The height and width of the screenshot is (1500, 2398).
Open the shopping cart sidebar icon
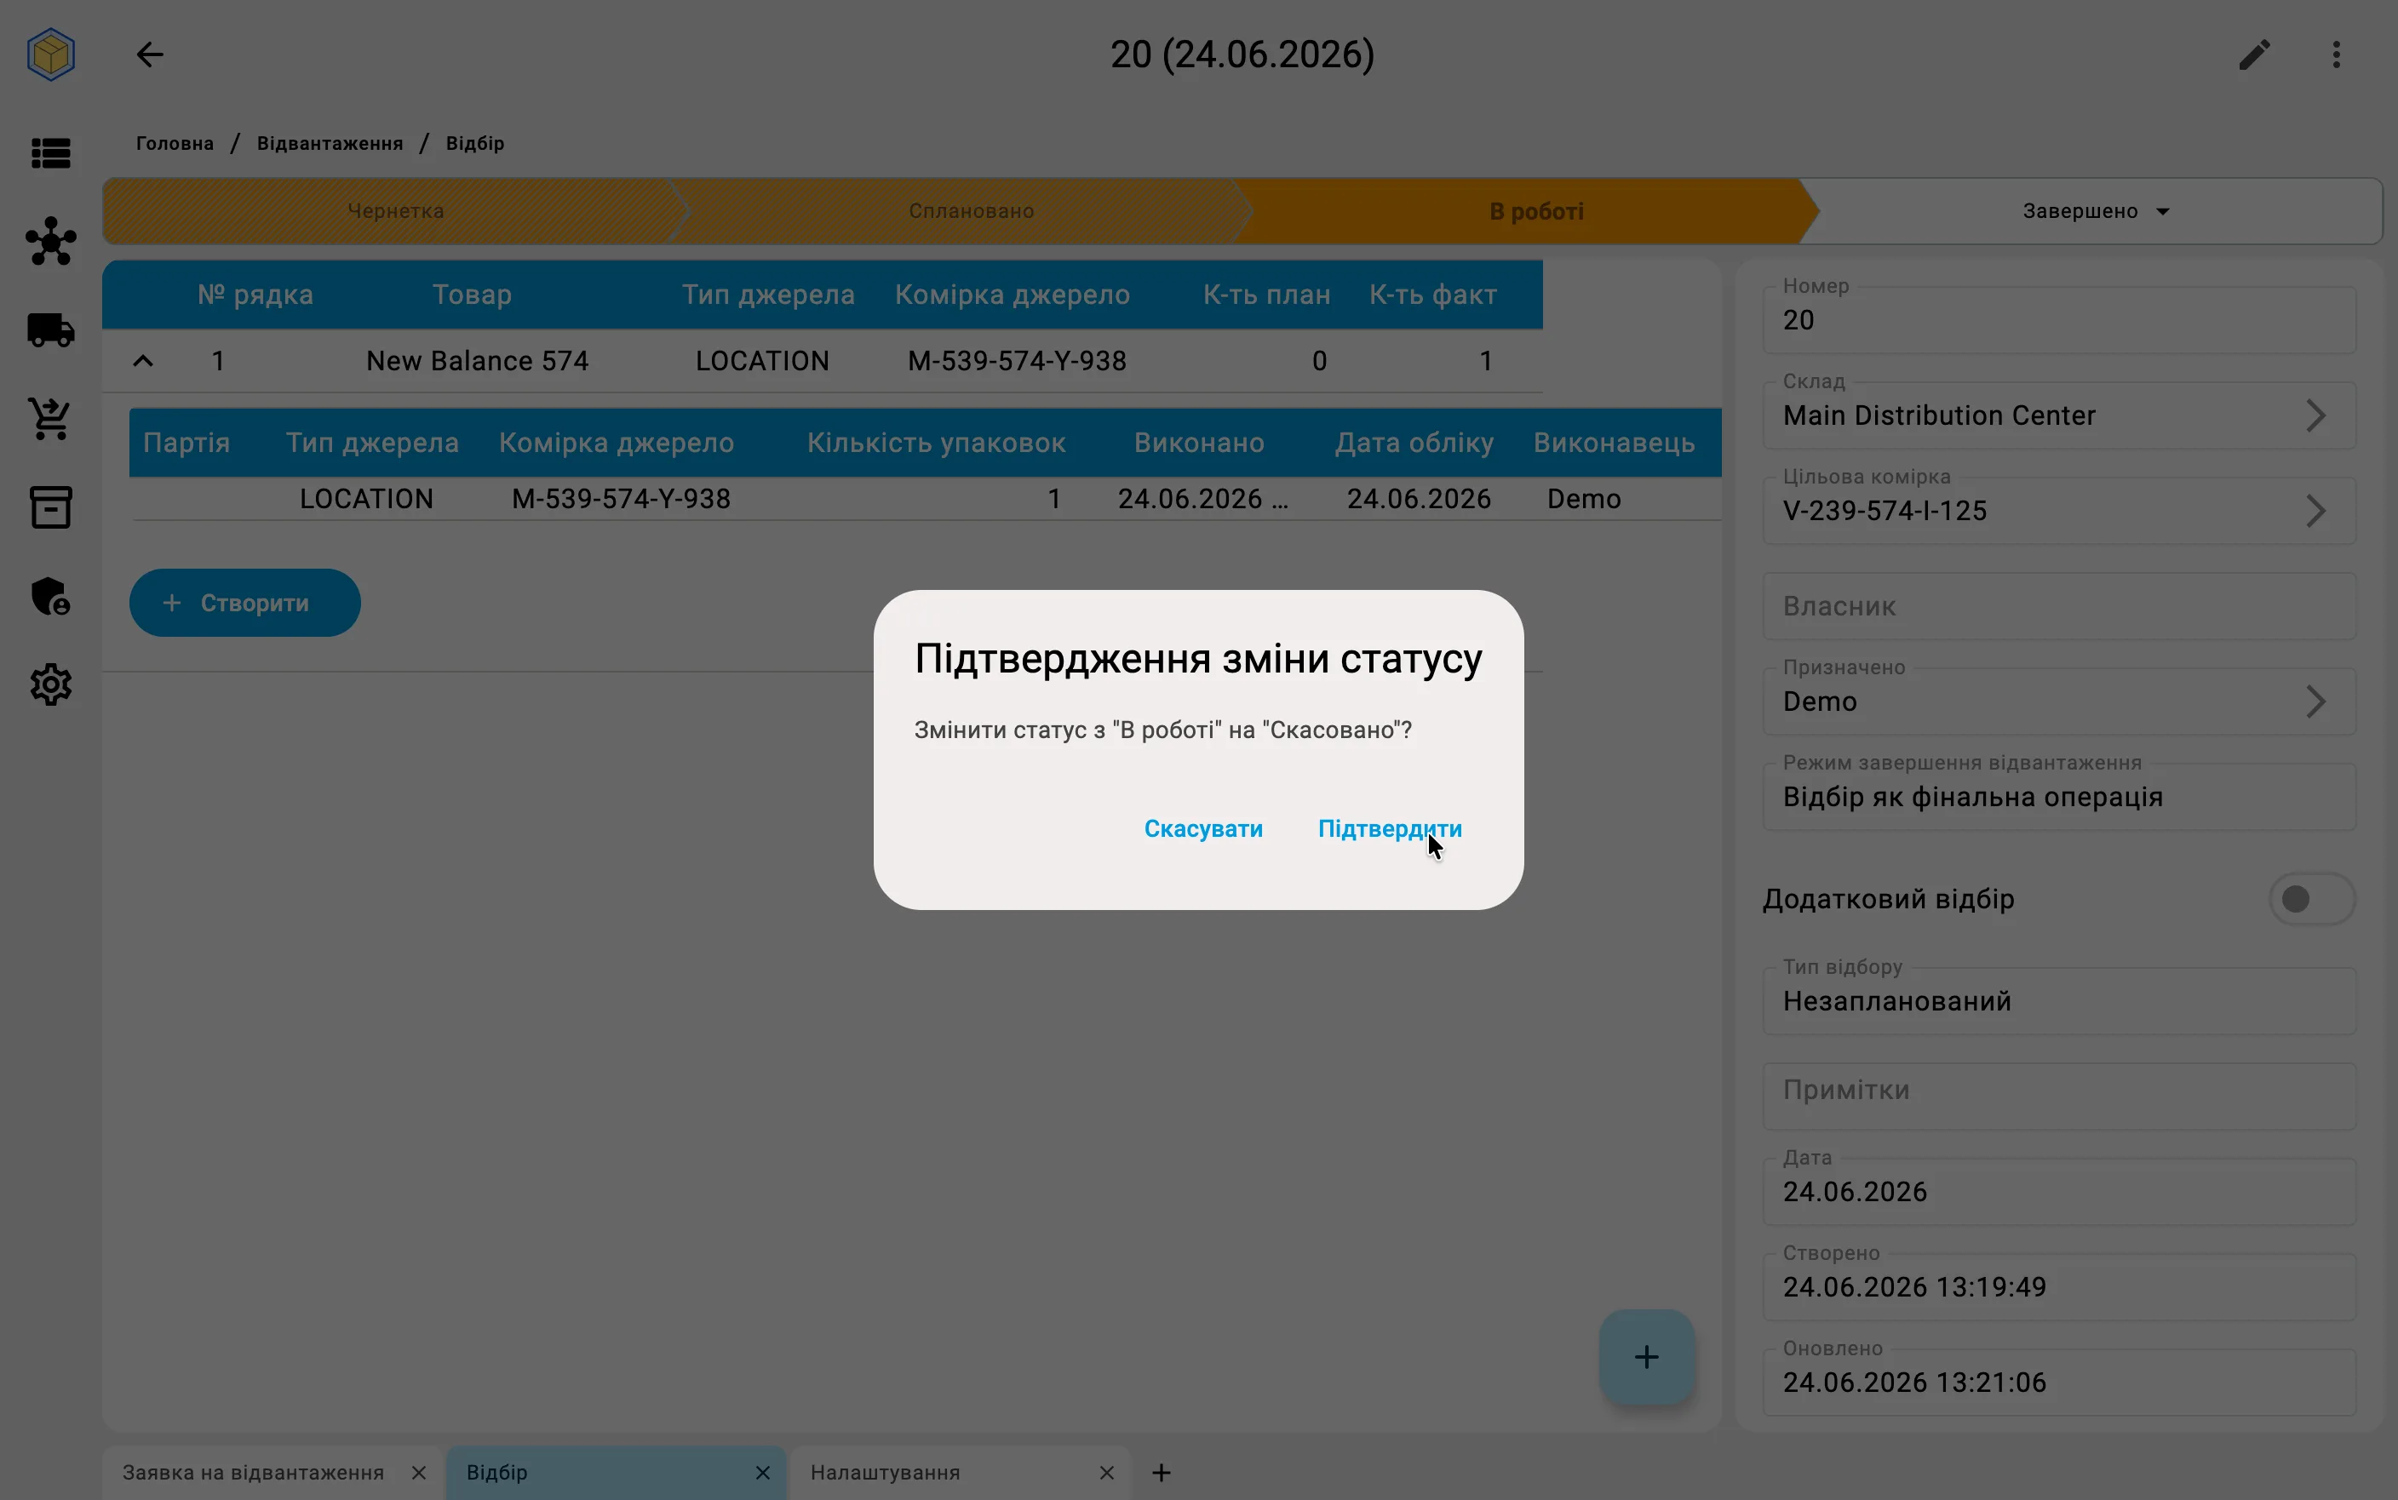50,419
